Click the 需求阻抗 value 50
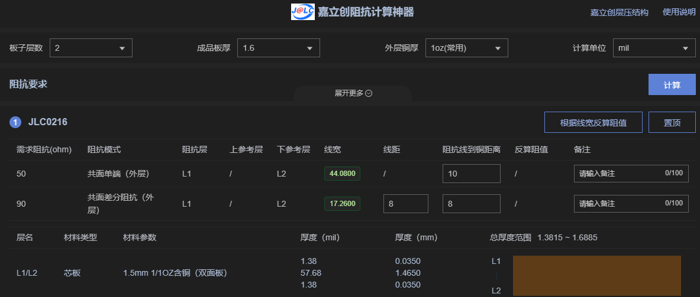The width and height of the screenshot is (700, 297). coord(21,174)
